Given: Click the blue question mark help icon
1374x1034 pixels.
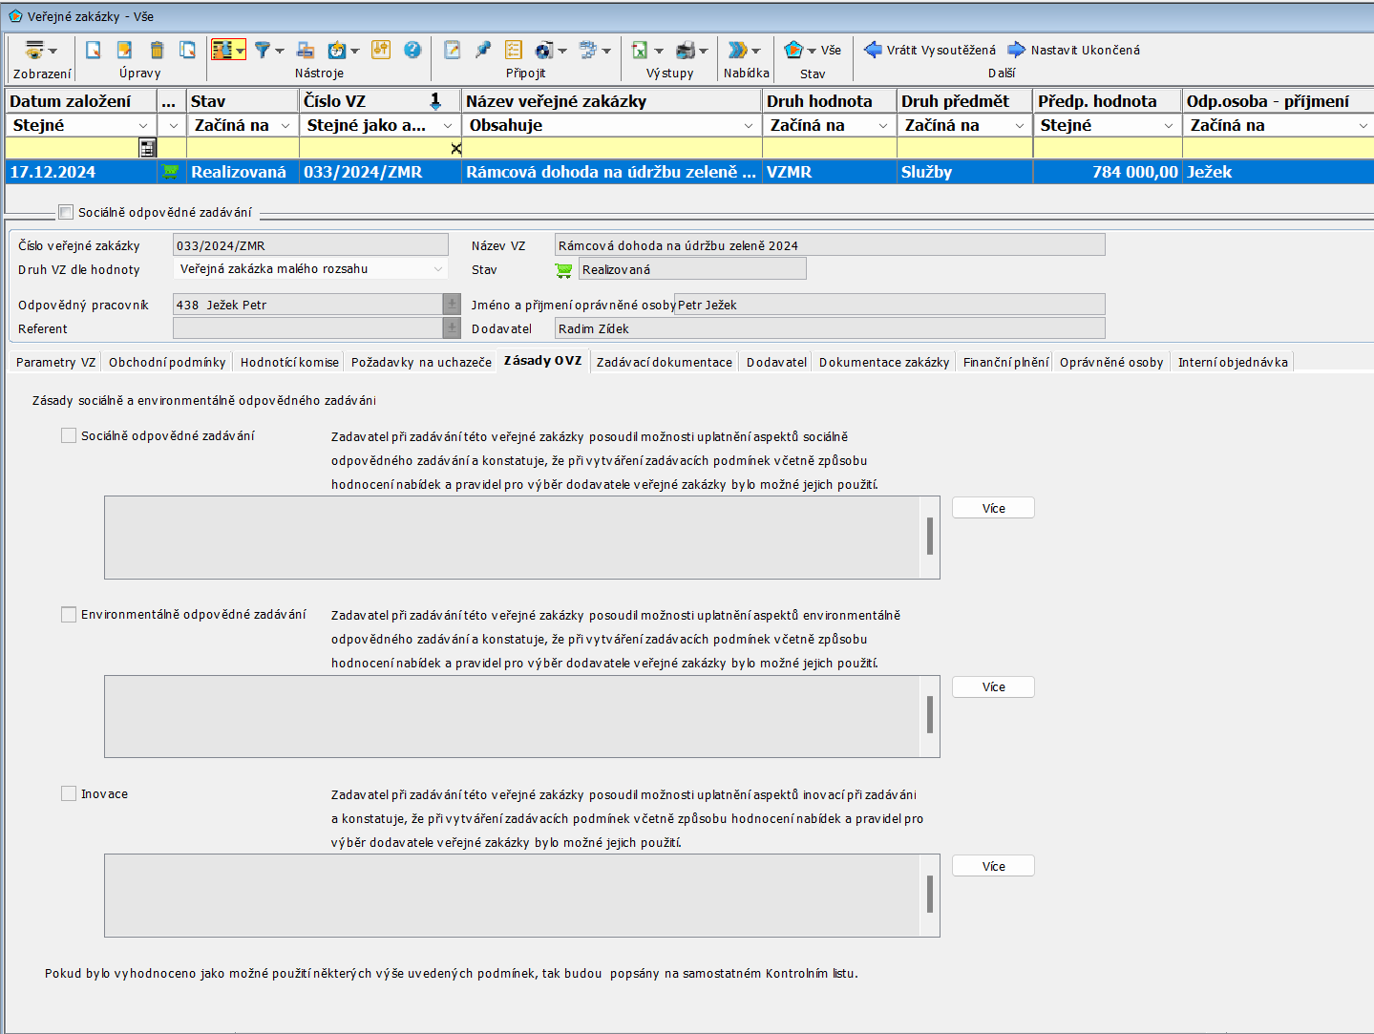Looking at the screenshot, I should (x=412, y=50).
